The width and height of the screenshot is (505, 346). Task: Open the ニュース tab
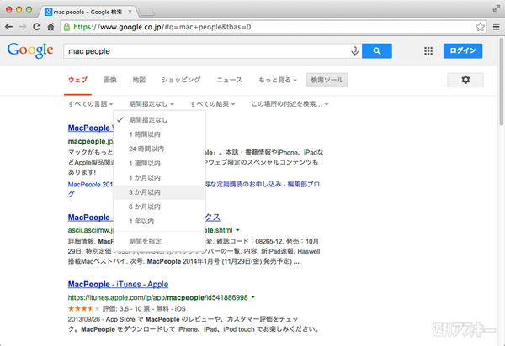click(229, 80)
